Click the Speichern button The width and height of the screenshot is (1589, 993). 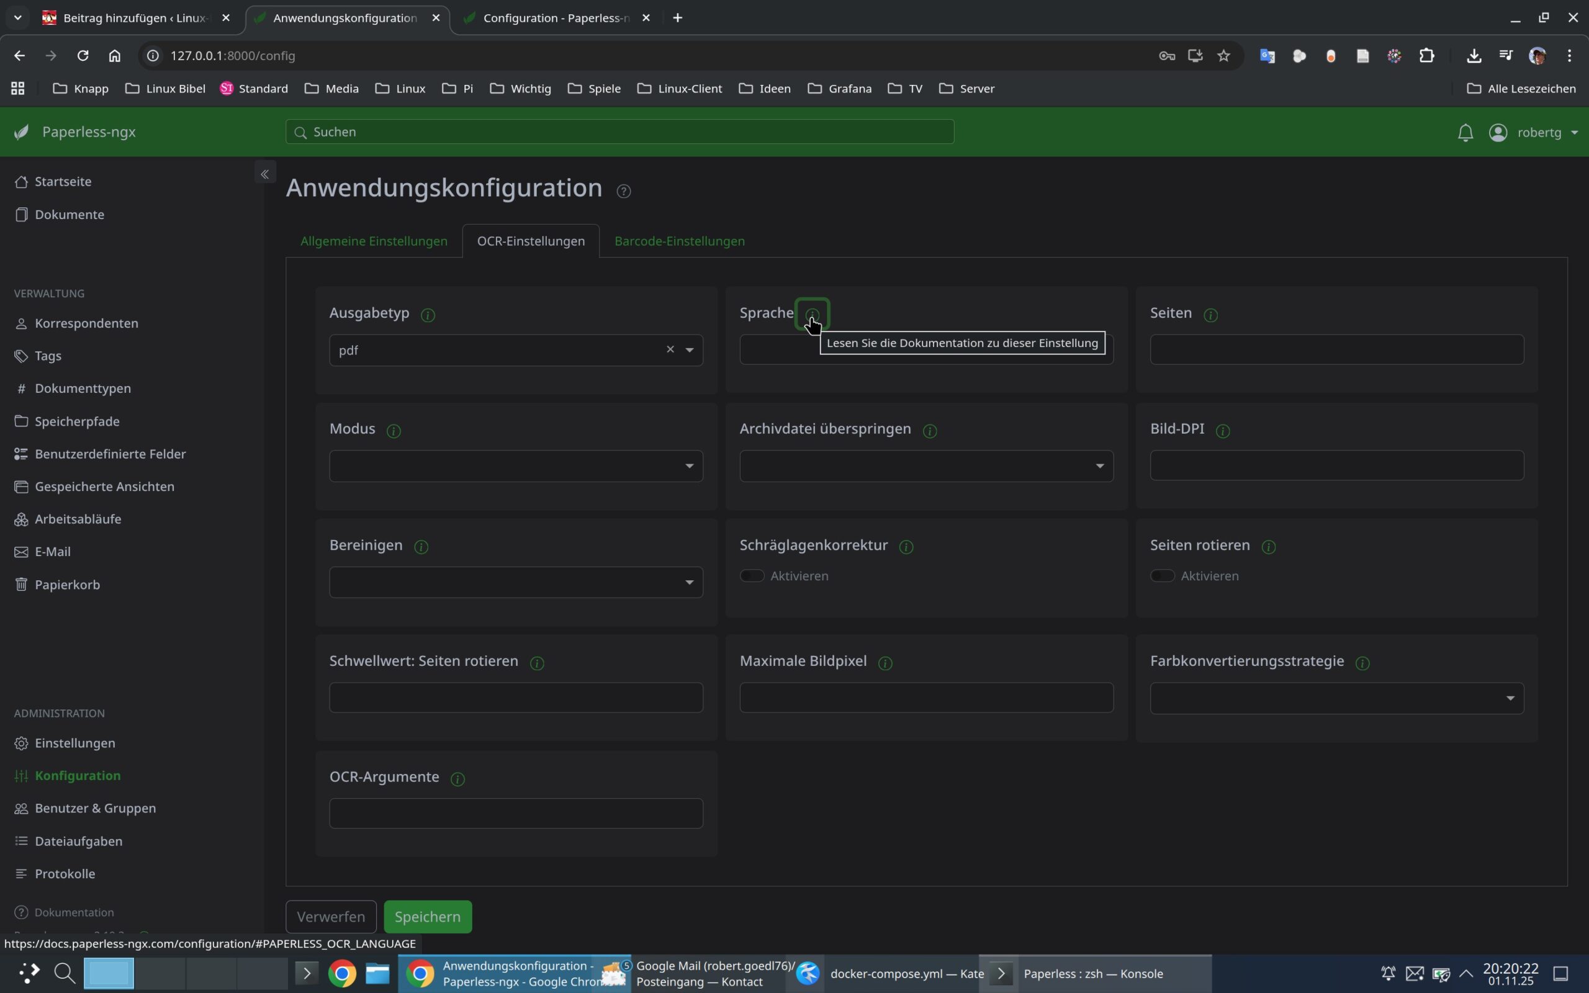[428, 917]
